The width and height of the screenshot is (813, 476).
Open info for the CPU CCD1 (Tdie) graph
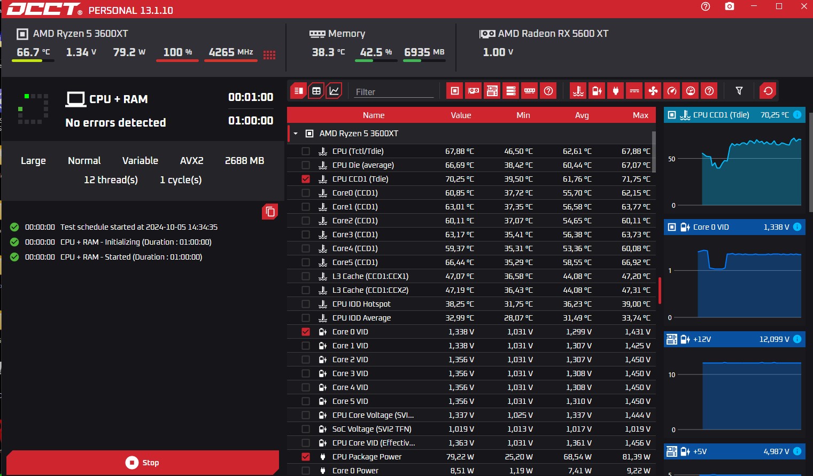coord(797,115)
